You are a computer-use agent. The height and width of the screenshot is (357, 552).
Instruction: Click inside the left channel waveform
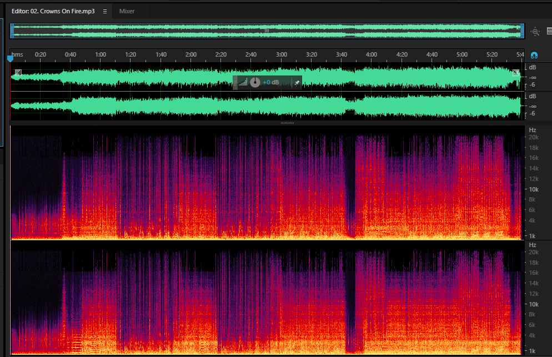pos(267,77)
